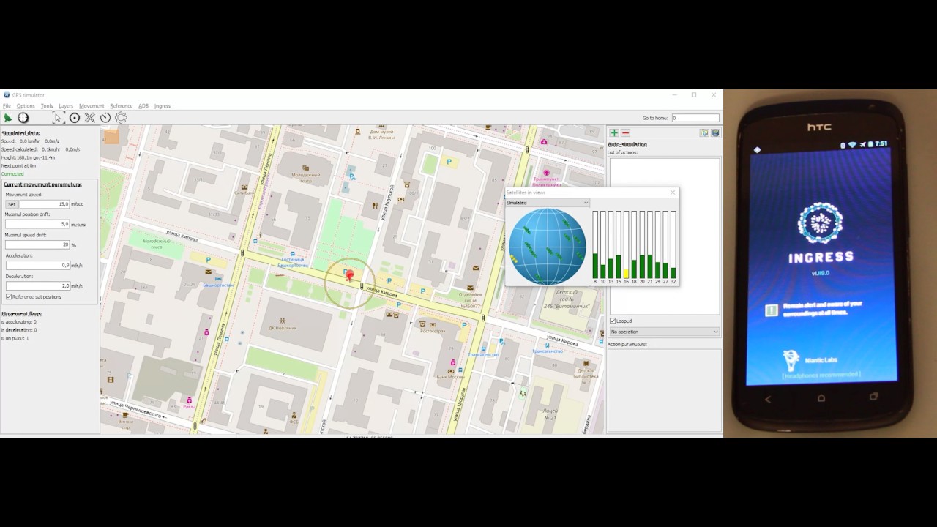Open the Simulated dropdown in Satellites window
Screen dimensions: 937x527
pos(548,203)
